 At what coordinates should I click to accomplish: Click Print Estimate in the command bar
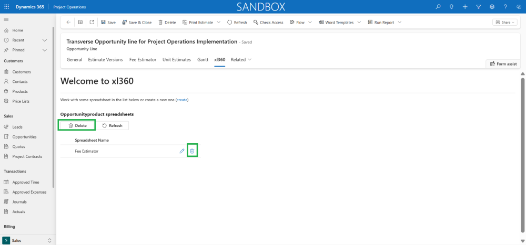pyautogui.click(x=198, y=23)
